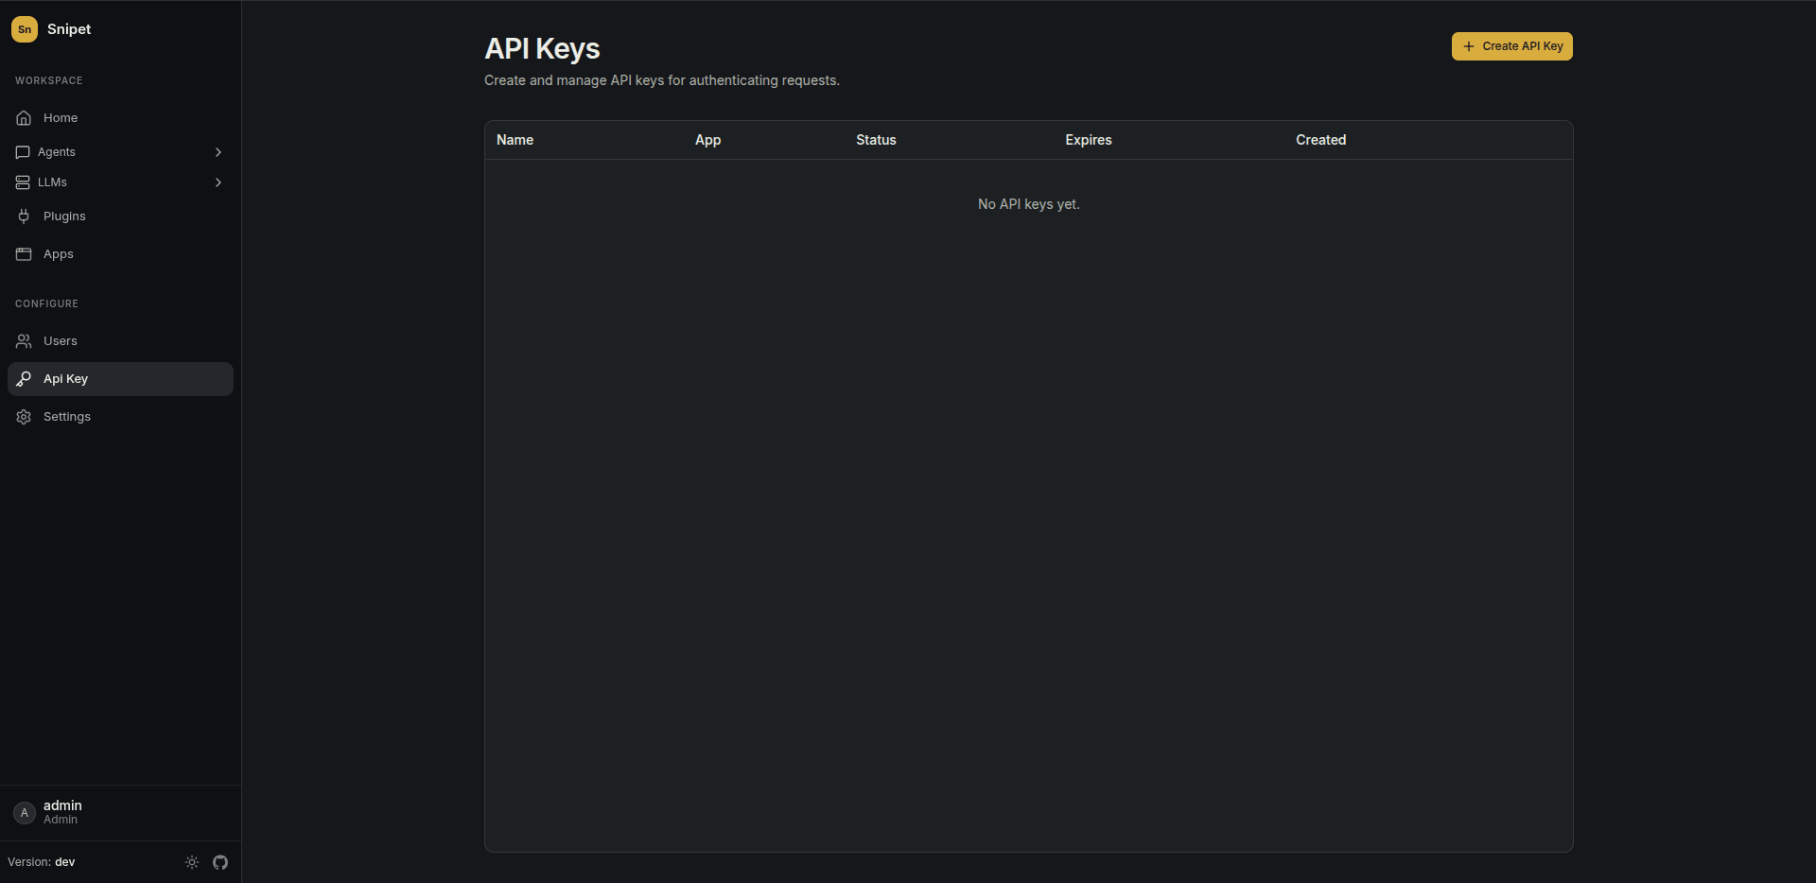Open the LLMs menu item
The height and width of the screenshot is (883, 1816).
(120, 182)
